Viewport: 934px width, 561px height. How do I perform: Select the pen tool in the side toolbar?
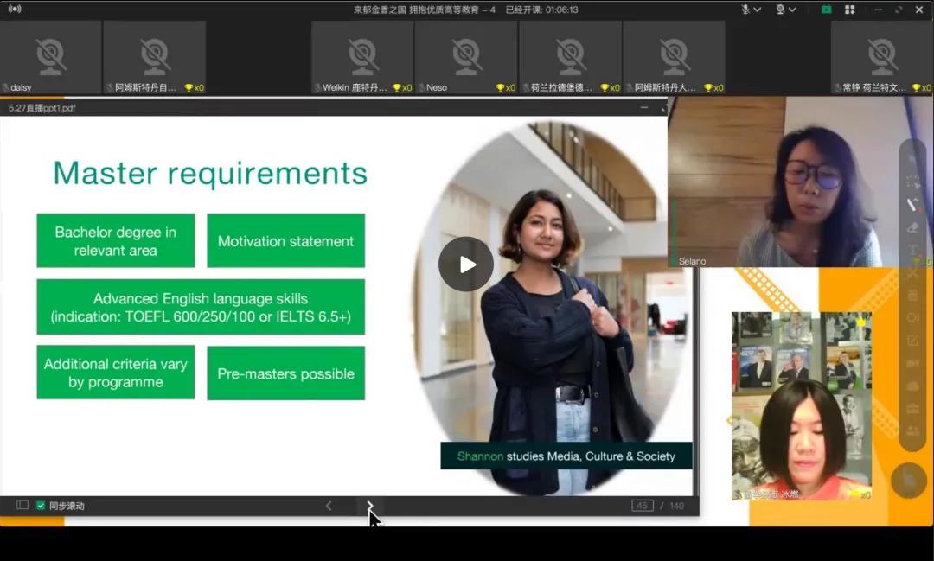912,205
